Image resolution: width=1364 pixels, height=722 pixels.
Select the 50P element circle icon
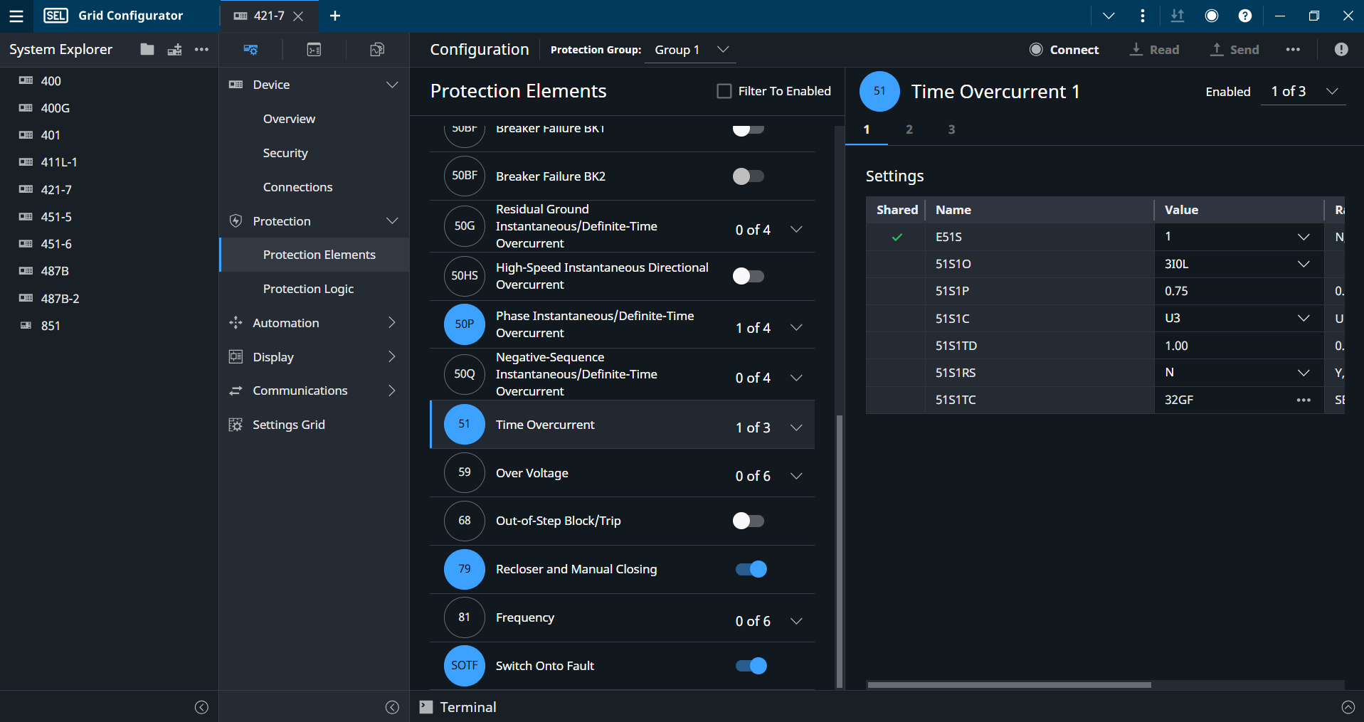coord(465,324)
